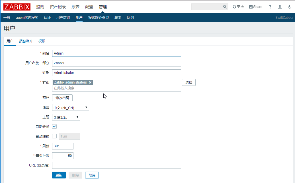This screenshot has width=295, height=183.
Task: Focus the 每页行数 rows field
Action: 63,156
